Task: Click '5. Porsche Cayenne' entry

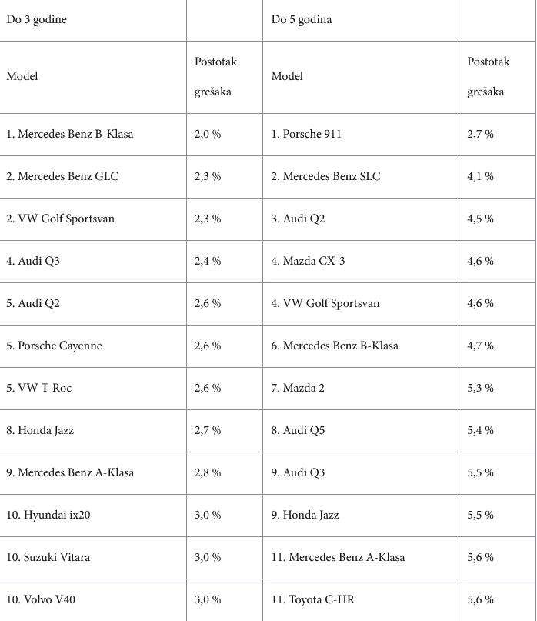Action: (x=54, y=346)
